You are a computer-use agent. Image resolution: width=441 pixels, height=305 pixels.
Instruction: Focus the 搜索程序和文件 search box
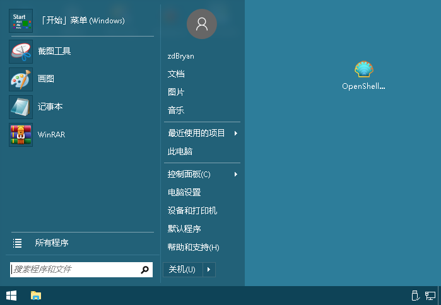point(81,270)
